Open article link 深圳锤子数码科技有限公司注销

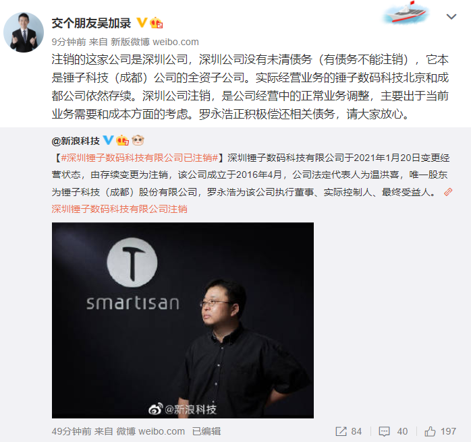119,209
